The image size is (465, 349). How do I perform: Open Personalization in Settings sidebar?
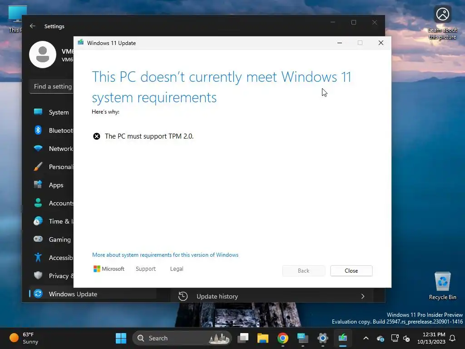pyautogui.click(x=52, y=167)
